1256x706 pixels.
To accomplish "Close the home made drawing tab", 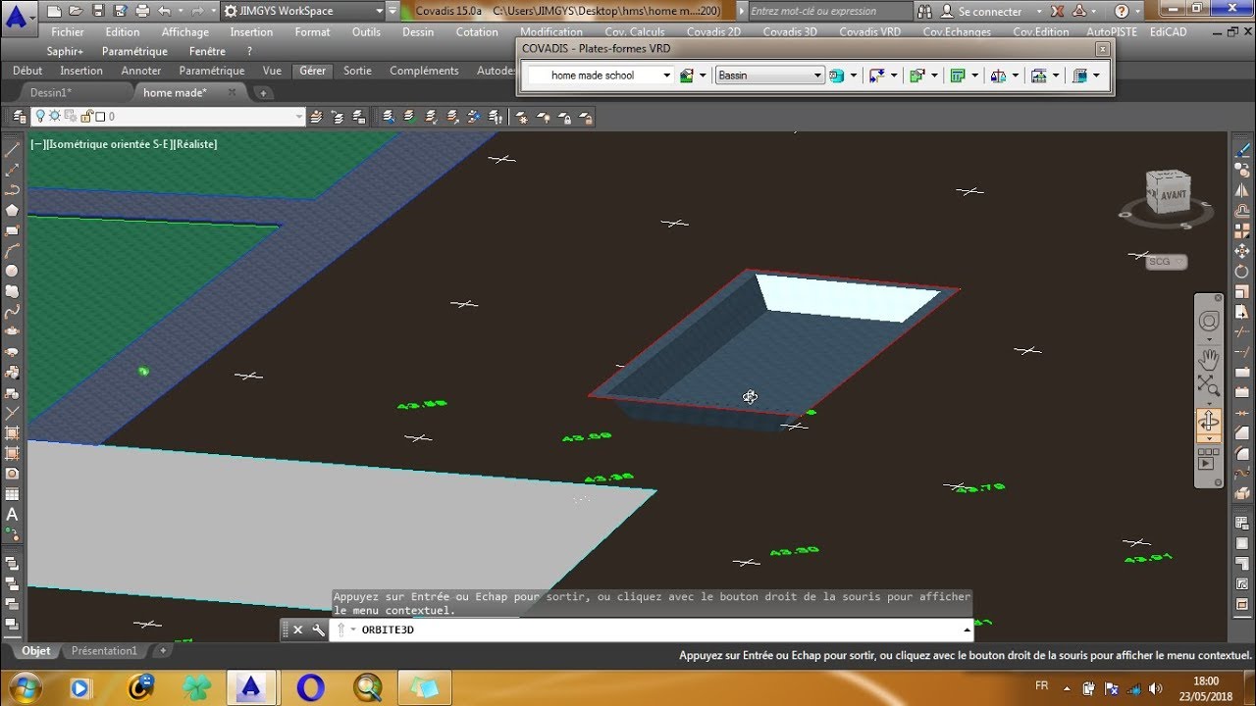I will pos(233,92).
